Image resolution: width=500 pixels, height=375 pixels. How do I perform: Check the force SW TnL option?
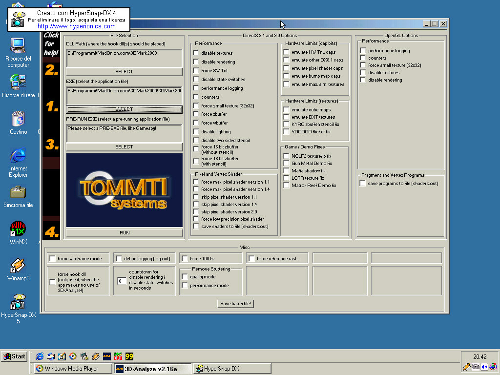(196, 70)
